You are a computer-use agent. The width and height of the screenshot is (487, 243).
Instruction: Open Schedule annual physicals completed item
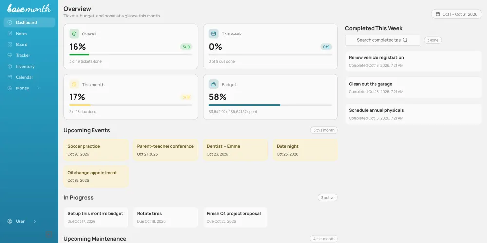click(x=413, y=114)
